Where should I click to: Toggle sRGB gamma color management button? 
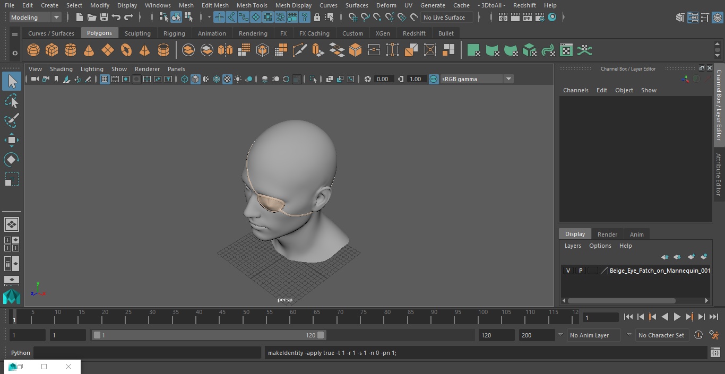(434, 79)
